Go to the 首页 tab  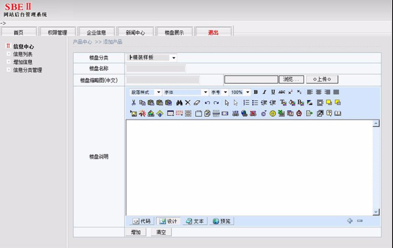coord(18,32)
